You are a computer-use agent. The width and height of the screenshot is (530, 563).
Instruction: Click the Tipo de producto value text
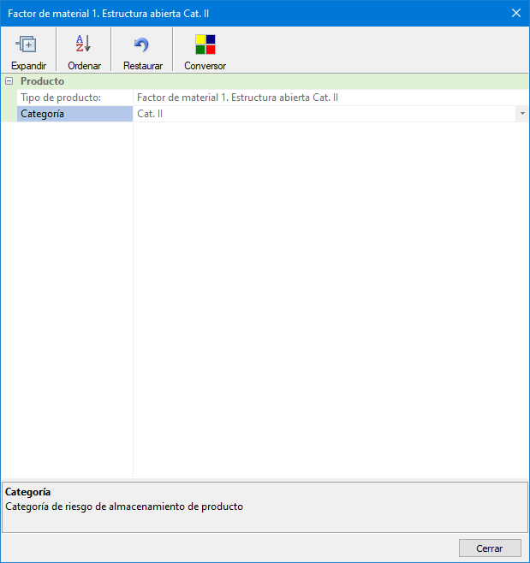click(237, 98)
